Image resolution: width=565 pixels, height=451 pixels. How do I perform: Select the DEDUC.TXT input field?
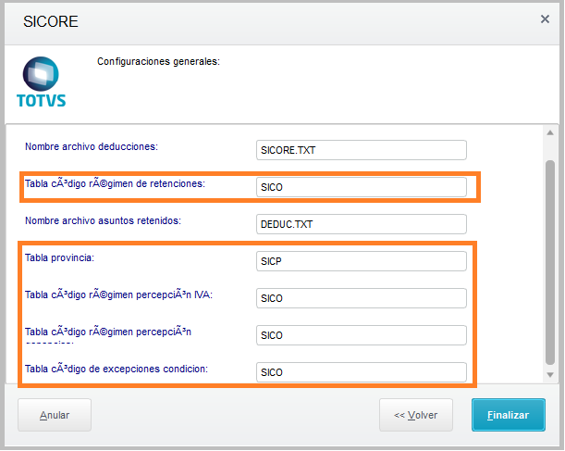(362, 224)
